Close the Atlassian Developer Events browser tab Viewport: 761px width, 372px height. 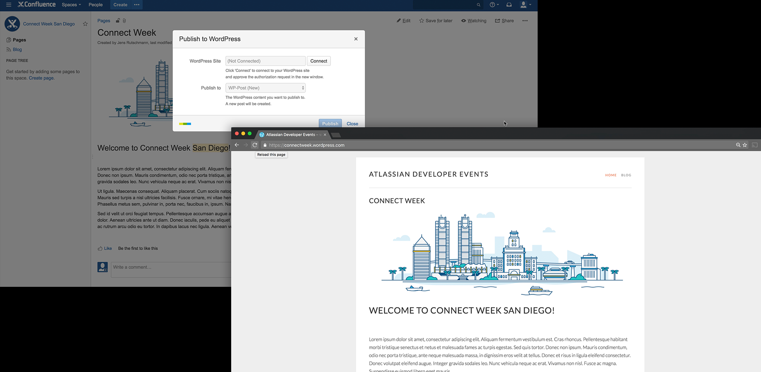pos(325,135)
